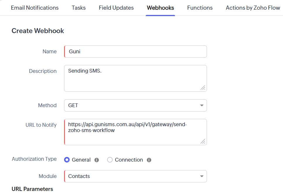Switch to Actions by Zoho Flow tab
The image size is (283, 195).
(253, 8)
